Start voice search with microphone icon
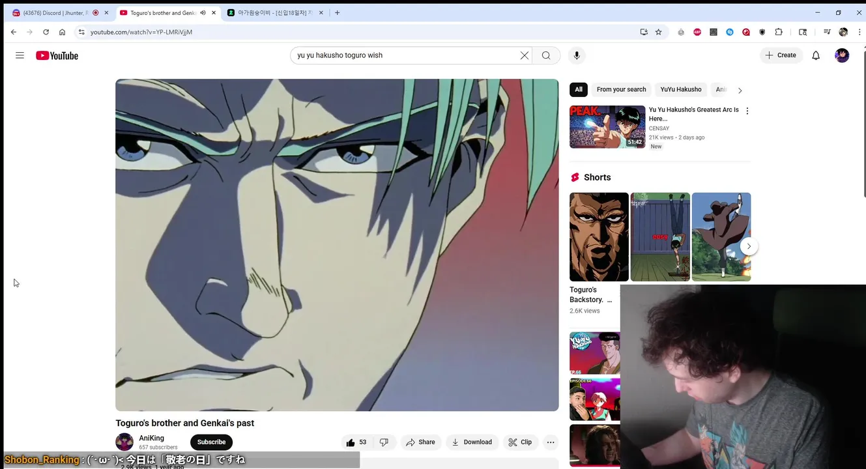 (576, 55)
